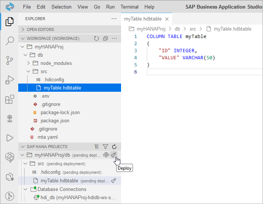
Task: Select myTable.hdbtable in workspace explorer
Action: [70, 88]
